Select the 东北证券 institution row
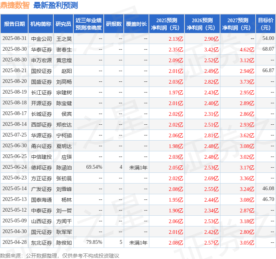This screenshot has width=276, height=259. [x=41, y=243]
